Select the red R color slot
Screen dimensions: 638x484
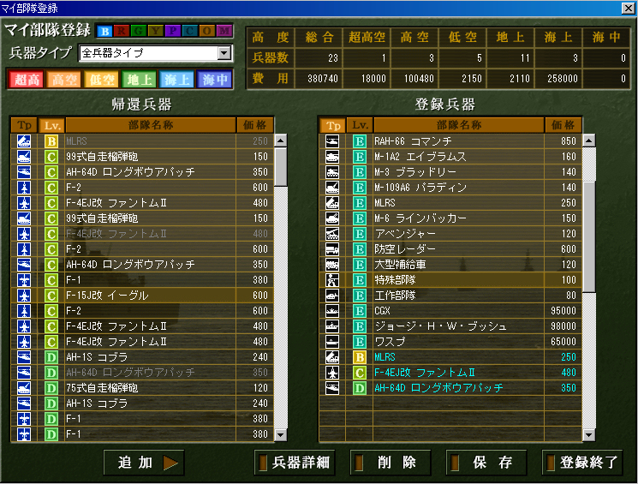(122, 31)
